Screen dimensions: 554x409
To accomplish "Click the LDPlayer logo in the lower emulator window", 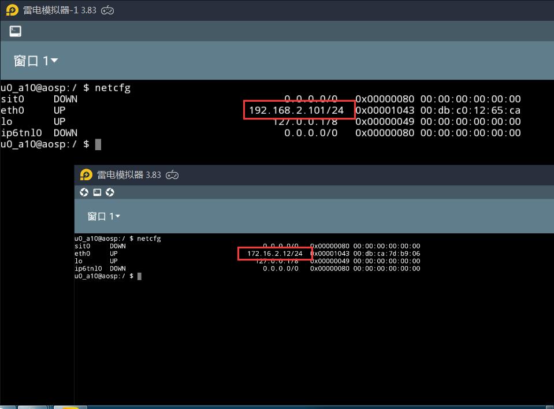I will [86, 174].
